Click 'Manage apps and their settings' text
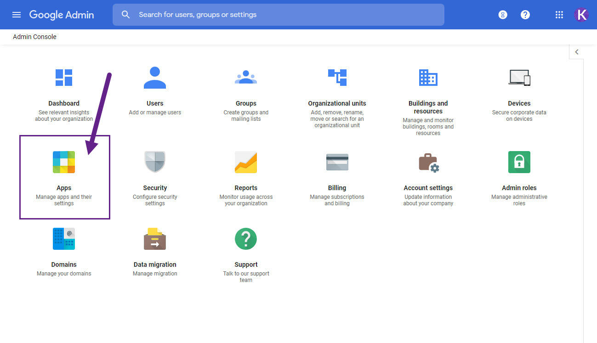The image size is (597, 343). (x=64, y=200)
